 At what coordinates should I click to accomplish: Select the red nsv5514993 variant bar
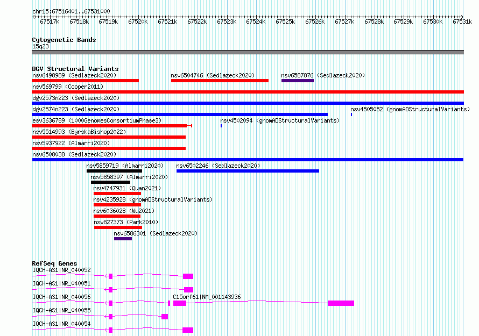point(109,137)
